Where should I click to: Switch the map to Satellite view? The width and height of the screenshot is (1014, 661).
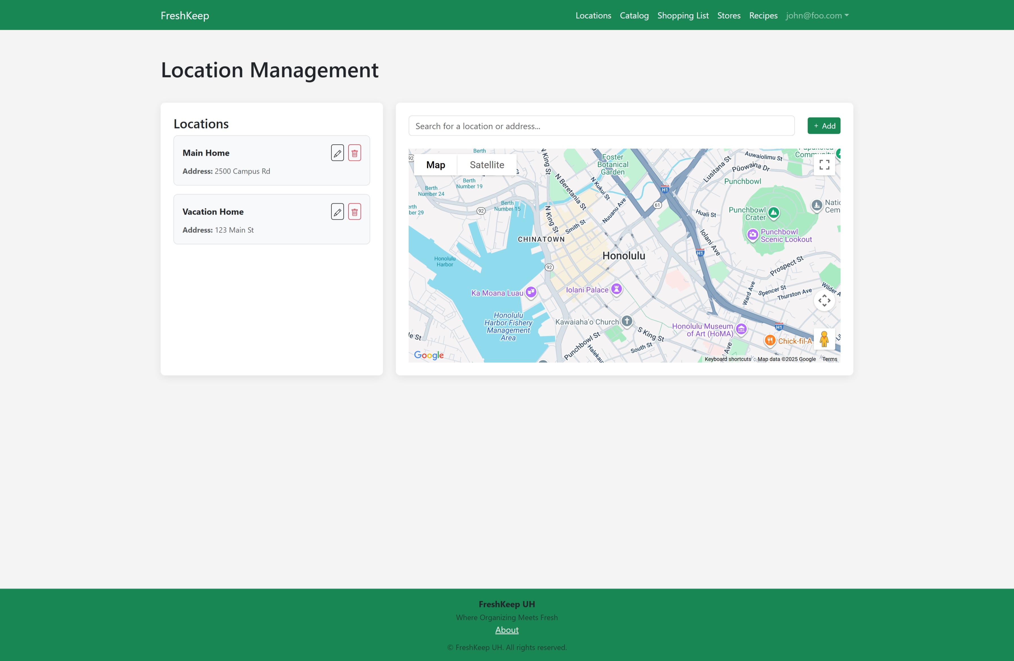pyautogui.click(x=487, y=164)
